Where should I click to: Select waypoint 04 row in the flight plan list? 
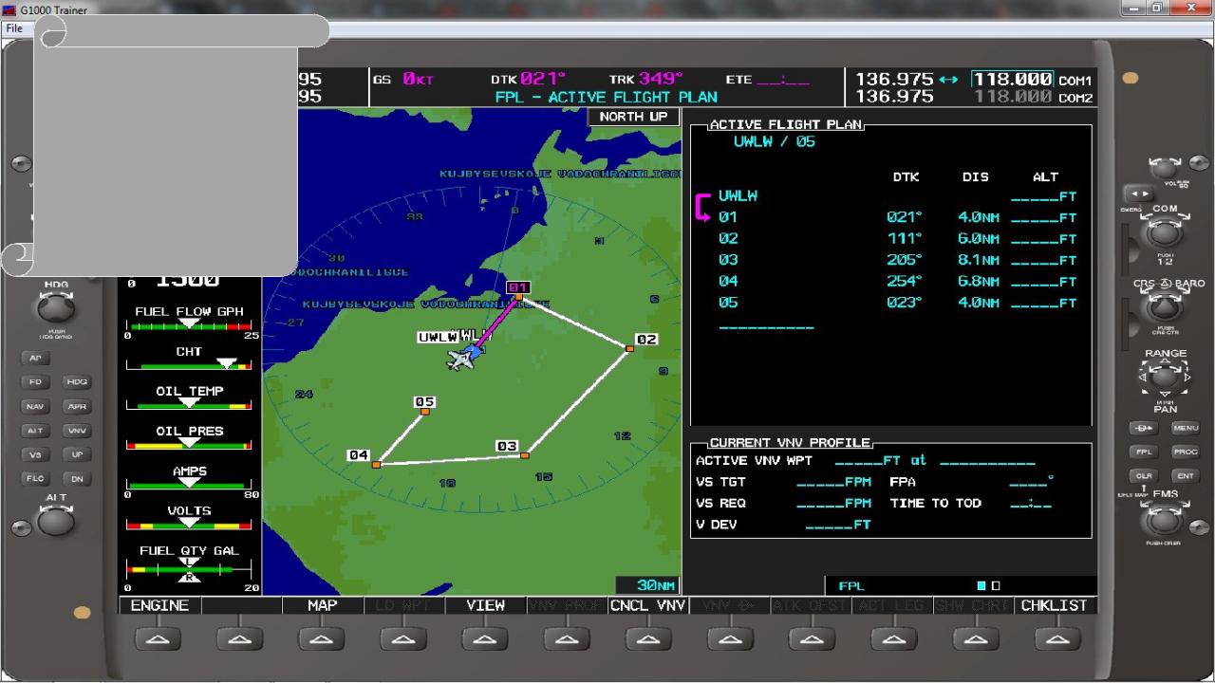[897, 282]
